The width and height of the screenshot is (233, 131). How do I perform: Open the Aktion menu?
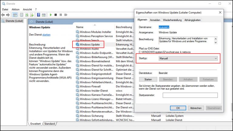click(15, 9)
